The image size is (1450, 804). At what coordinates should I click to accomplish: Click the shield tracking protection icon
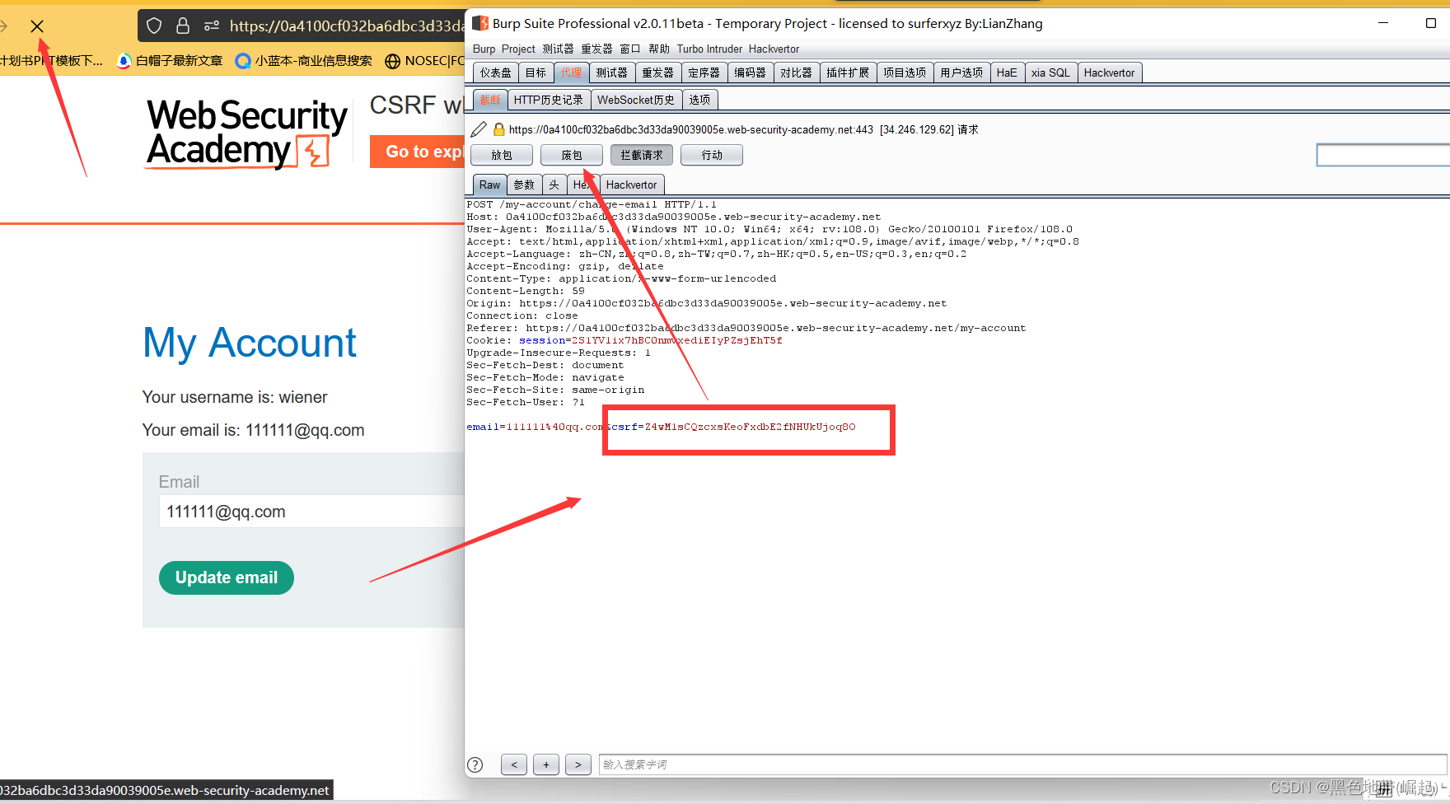[x=154, y=26]
